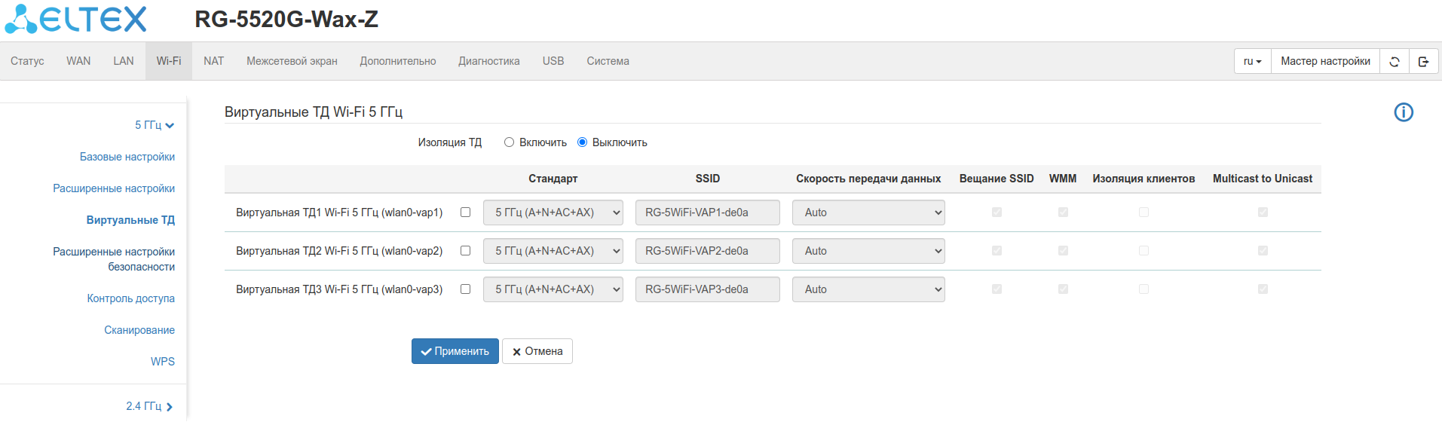Expand the 2.4 ГГц sidebar section

pyautogui.click(x=169, y=407)
